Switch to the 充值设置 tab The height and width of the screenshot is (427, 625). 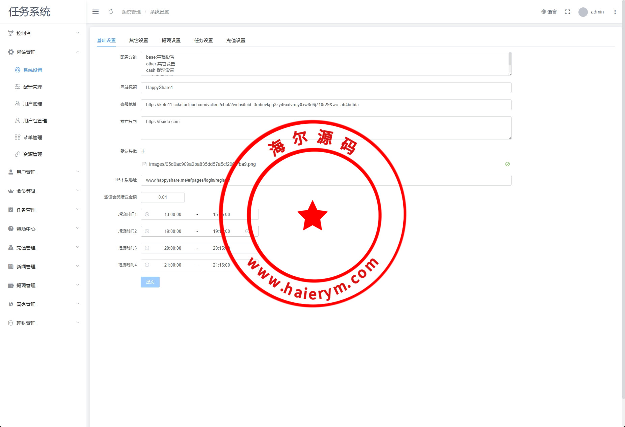coord(236,40)
